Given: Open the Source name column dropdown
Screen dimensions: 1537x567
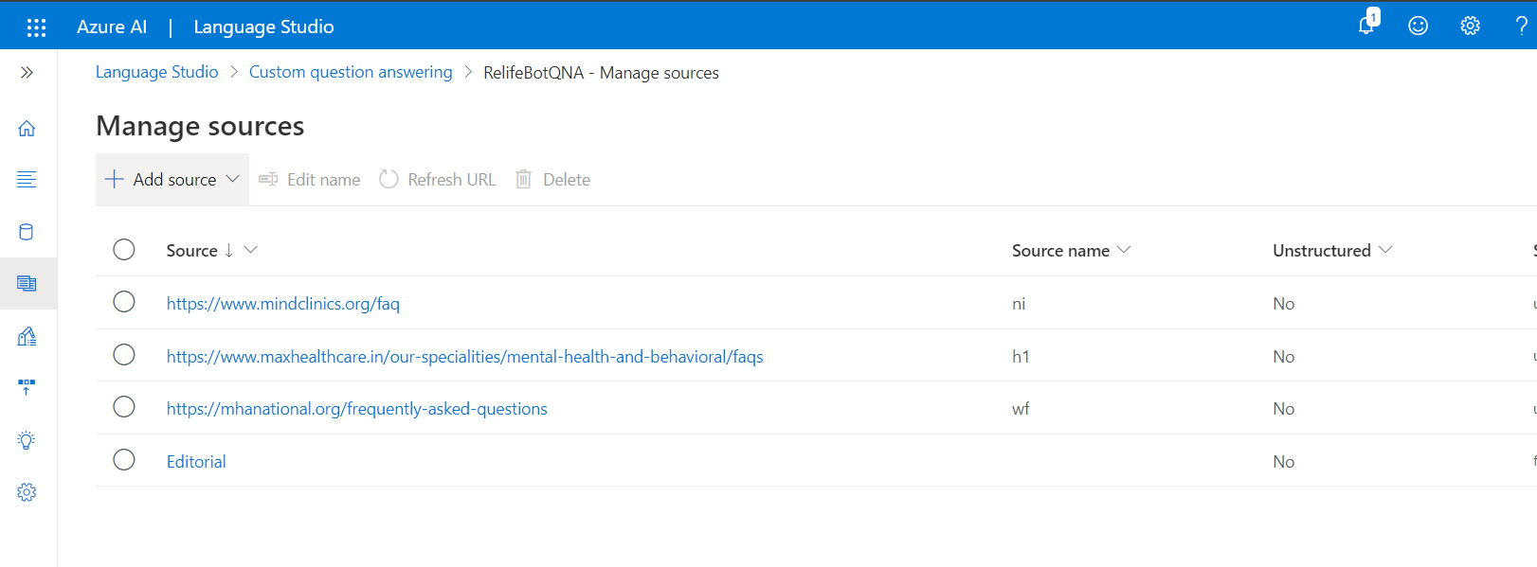Looking at the screenshot, I should click(x=1124, y=250).
